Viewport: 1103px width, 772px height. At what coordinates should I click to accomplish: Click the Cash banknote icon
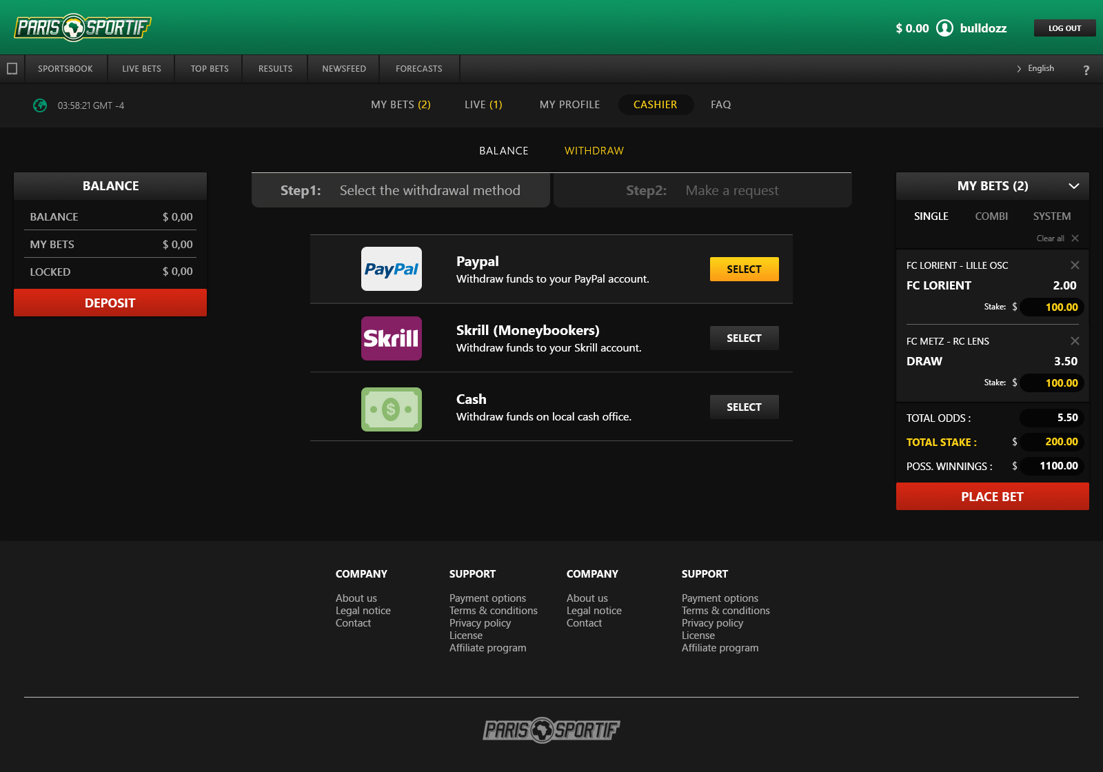391,409
